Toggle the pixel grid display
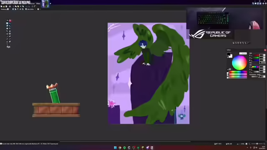This screenshot has width=267, height=150. coord(32,6)
